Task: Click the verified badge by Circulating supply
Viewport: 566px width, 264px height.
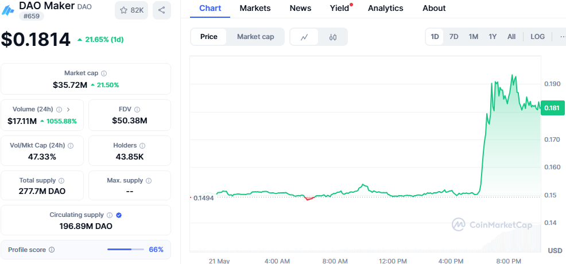Action: (119, 215)
